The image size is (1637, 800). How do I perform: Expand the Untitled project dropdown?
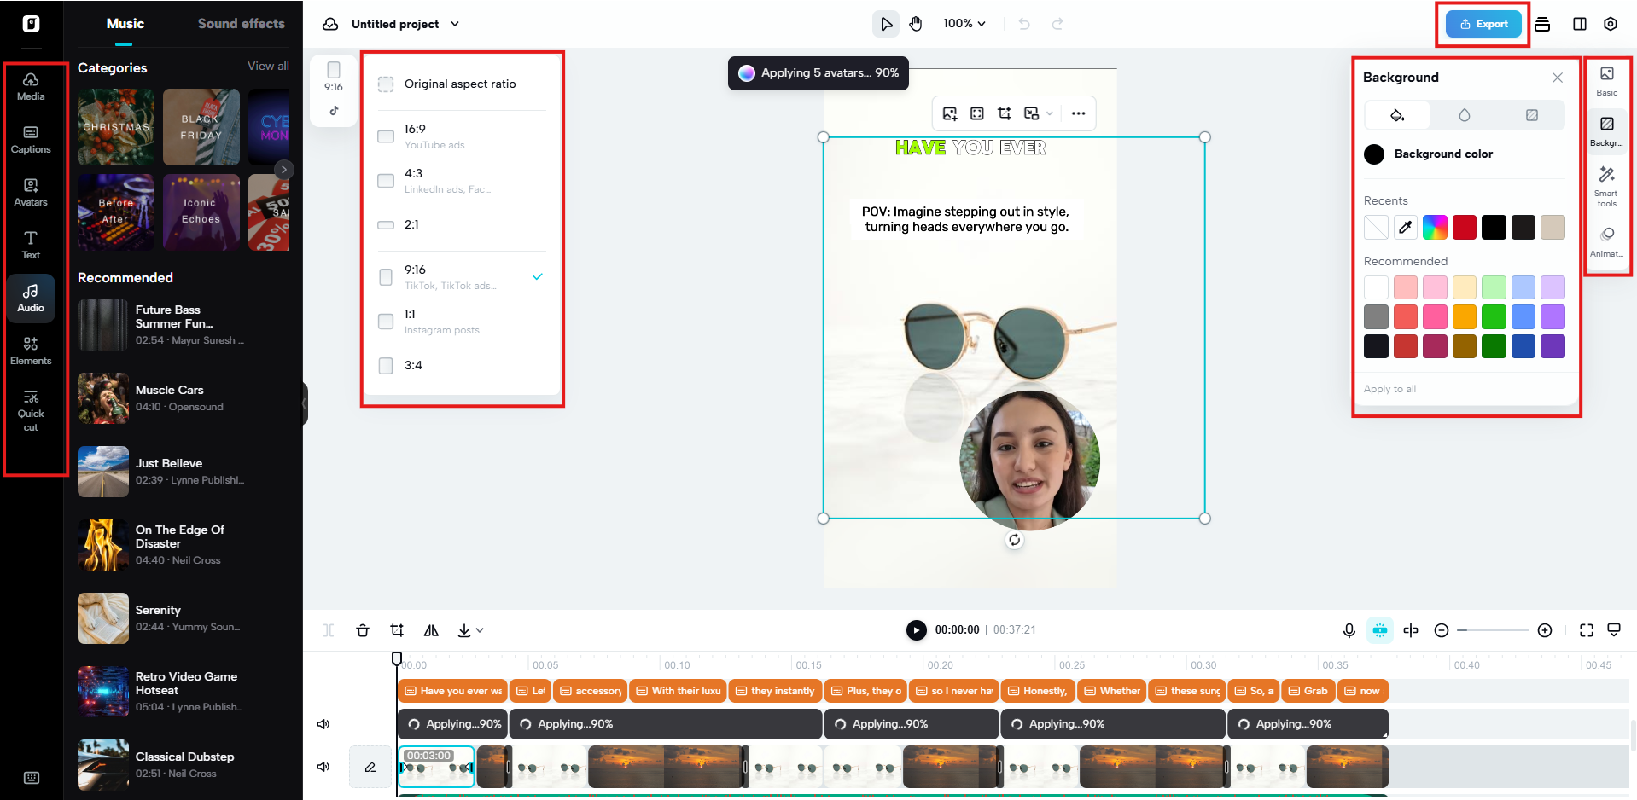455,24
